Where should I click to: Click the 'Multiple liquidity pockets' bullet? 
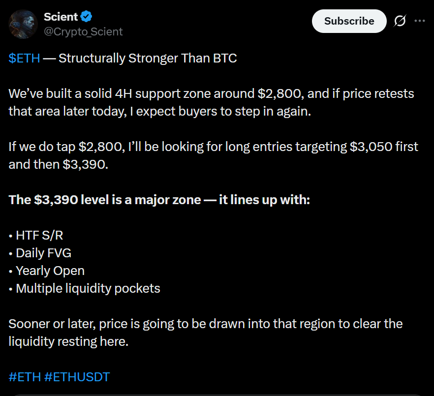pyautogui.click(x=88, y=288)
